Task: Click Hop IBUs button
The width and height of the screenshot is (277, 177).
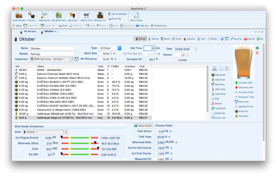Action: pos(242,116)
